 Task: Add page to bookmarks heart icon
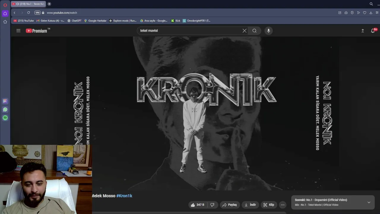365,13
